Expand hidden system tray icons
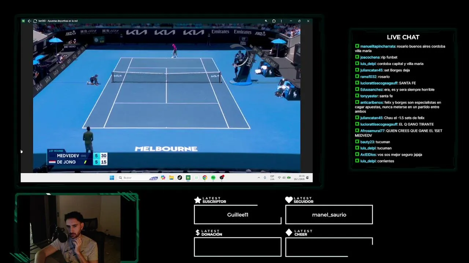 click(259, 178)
